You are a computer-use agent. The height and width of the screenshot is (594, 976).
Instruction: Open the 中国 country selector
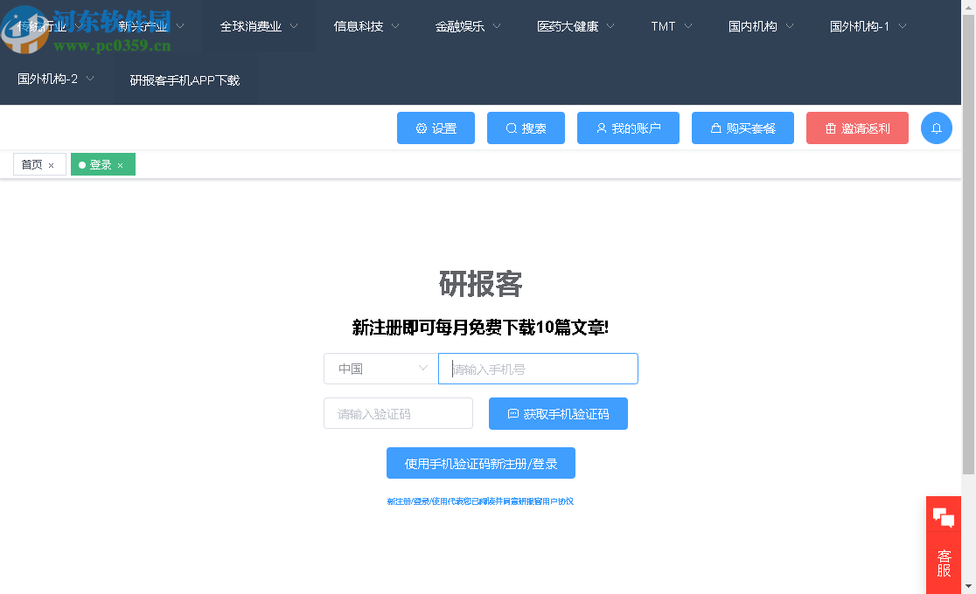tap(380, 368)
